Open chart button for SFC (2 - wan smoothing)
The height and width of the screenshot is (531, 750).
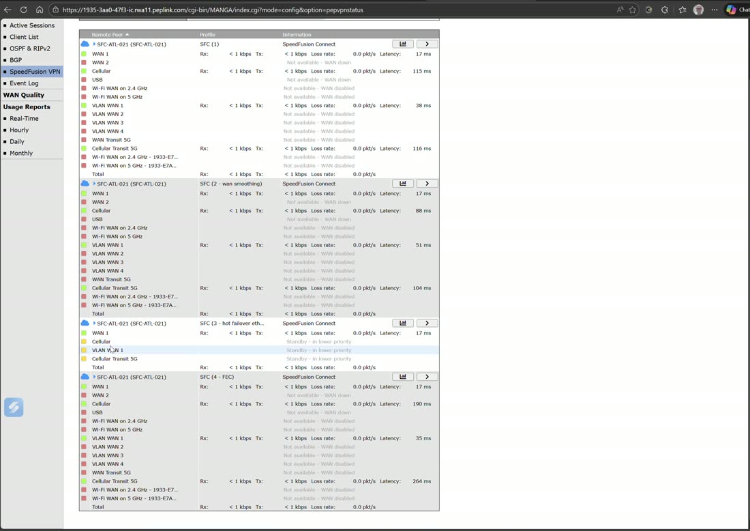(403, 184)
